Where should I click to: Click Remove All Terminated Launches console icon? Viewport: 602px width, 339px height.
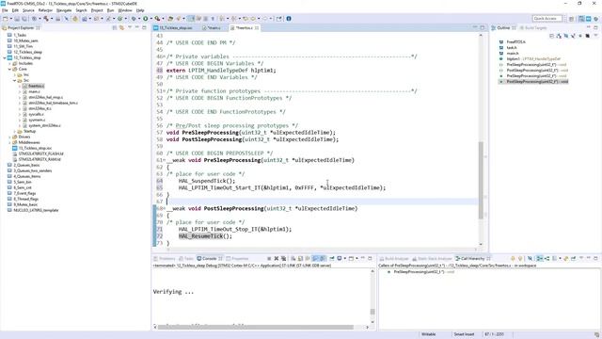(x=284, y=259)
